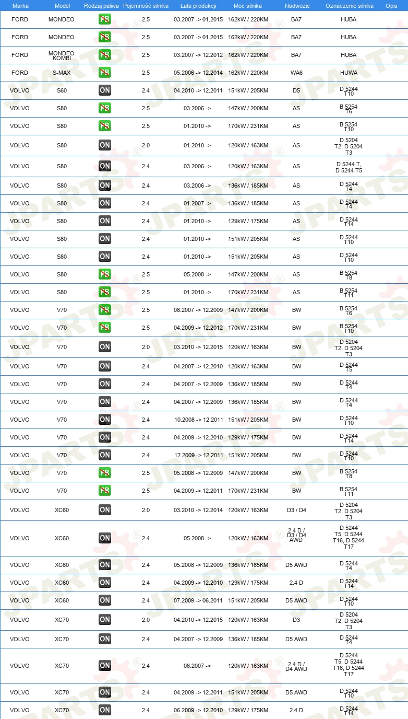Click petrol icon in S80 05.2008 row
The height and width of the screenshot is (719, 408).
click(x=105, y=274)
